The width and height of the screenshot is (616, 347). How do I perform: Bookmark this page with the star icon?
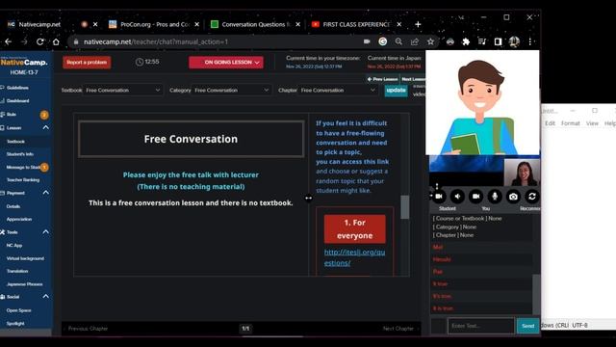[431, 41]
